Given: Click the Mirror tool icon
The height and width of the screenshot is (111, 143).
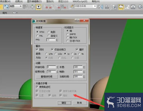Looking at the screenshot, I should [101, 7].
